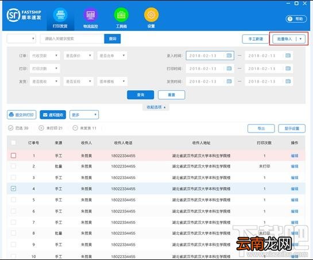Collapse filters with 收起选项
The width and height of the screenshot is (313, 260).
(x=156, y=107)
